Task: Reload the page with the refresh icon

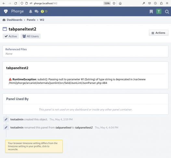Action: 16,3
